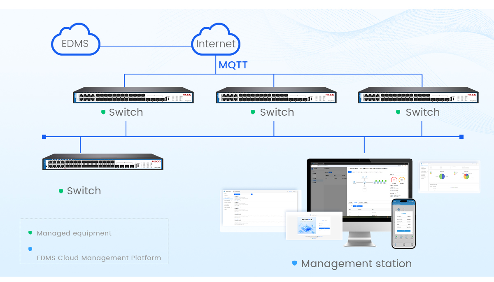This screenshot has width=494, height=282.
Task: Click the 'EDMS Cloud Management Platform' legend text
Action: 99,258
